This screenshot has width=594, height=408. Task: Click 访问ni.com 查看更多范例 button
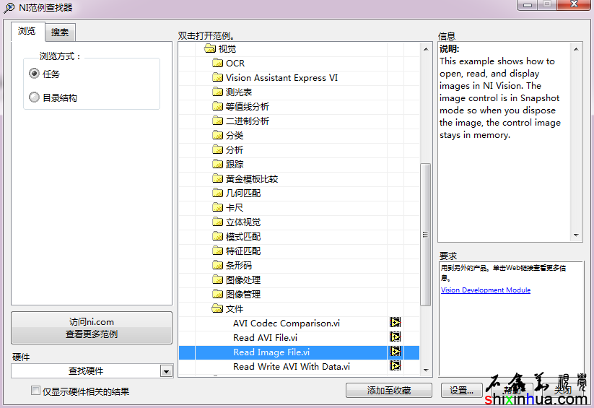(92, 328)
